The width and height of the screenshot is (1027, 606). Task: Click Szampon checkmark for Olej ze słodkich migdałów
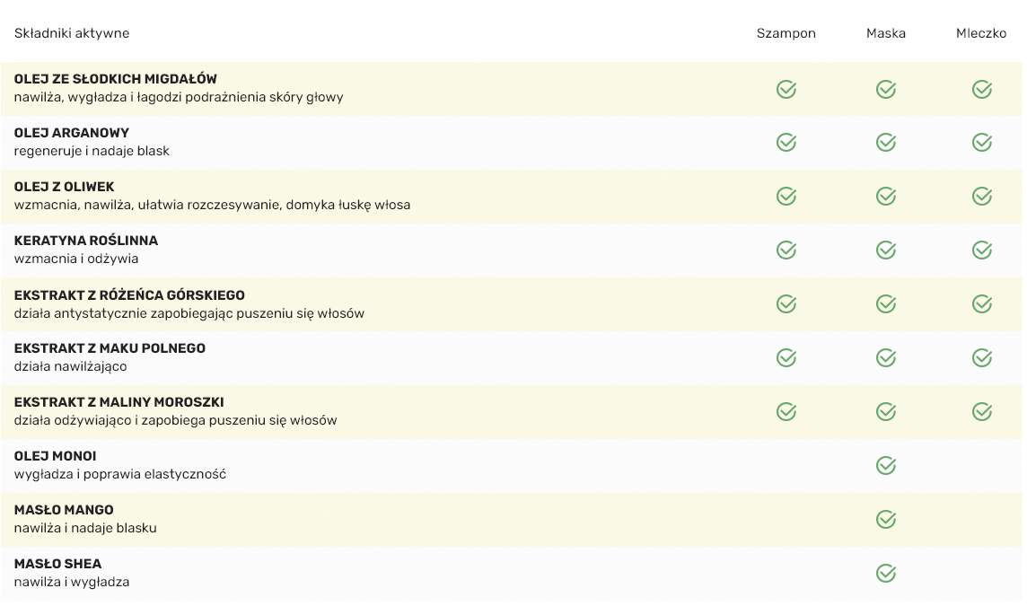786,89
